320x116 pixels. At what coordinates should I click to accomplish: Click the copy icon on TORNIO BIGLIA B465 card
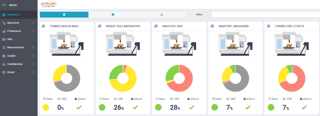[43, 26]
